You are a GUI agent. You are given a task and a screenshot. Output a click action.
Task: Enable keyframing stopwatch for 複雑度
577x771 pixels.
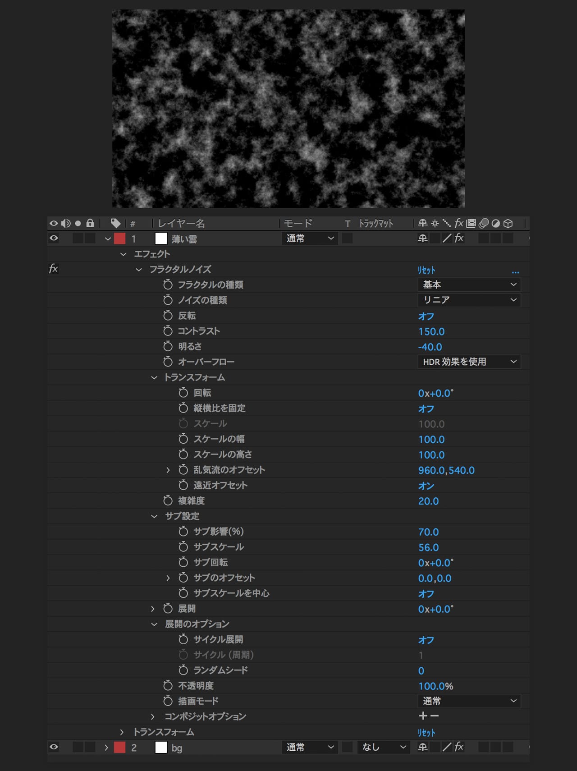pos(168,500)
